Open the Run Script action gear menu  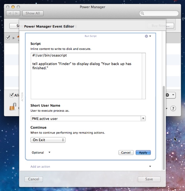(148, 36)
